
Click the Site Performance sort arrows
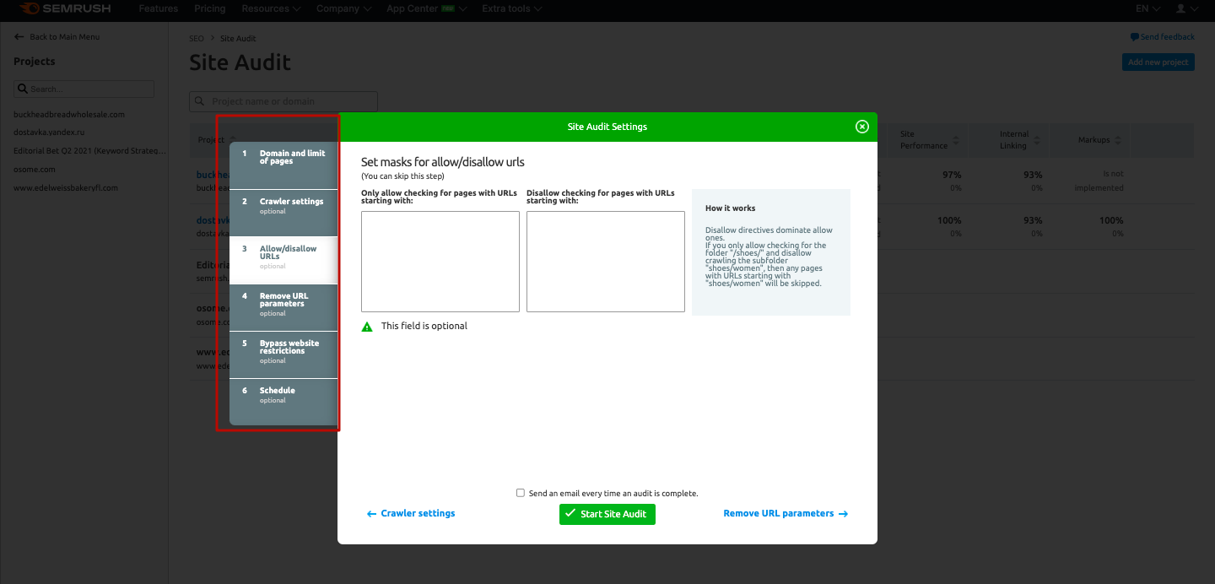(x=956, y=140)
